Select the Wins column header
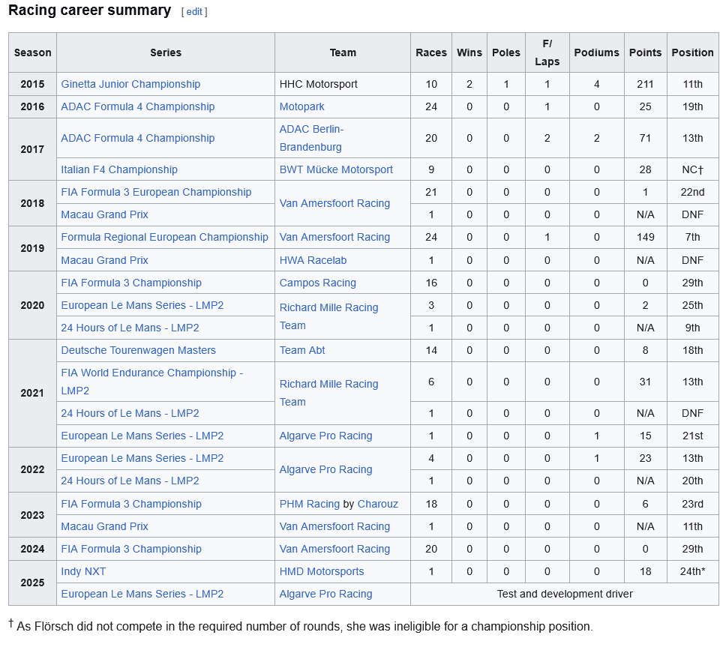This screenshot has height=647, width=726. pyautogui.click(x=469, y=52)
